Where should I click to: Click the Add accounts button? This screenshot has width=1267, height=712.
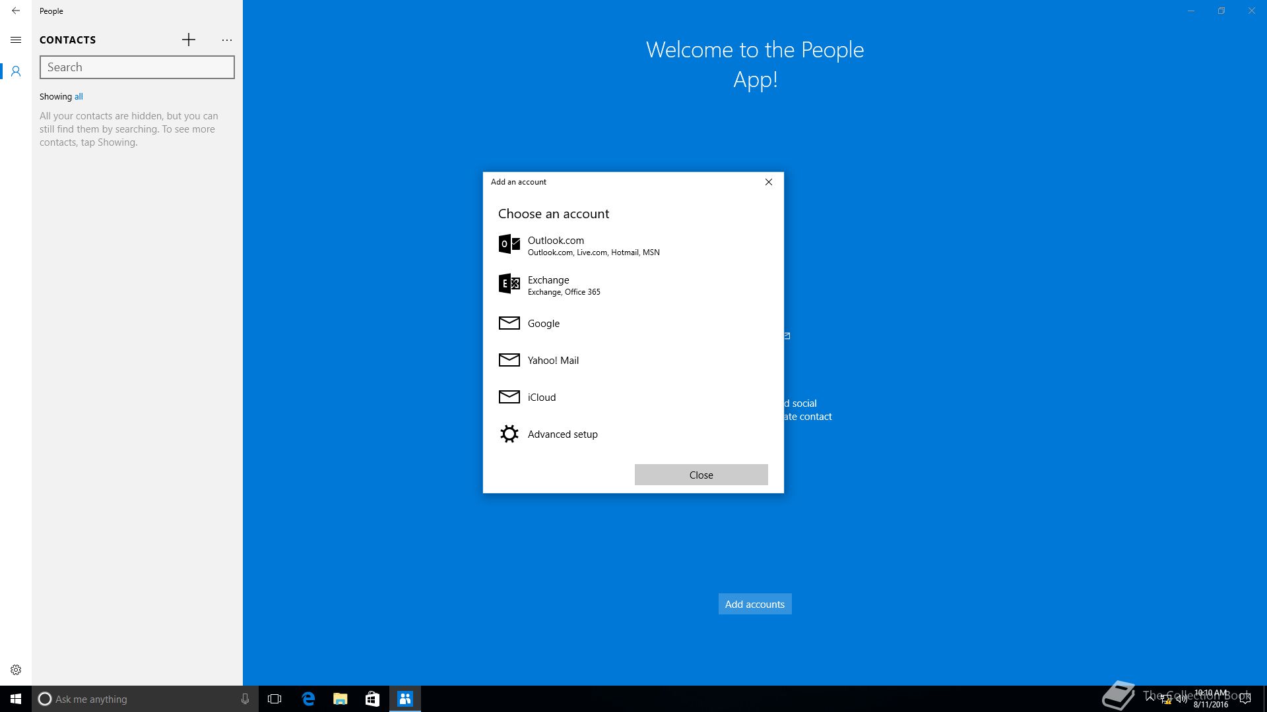coord(755,604)
